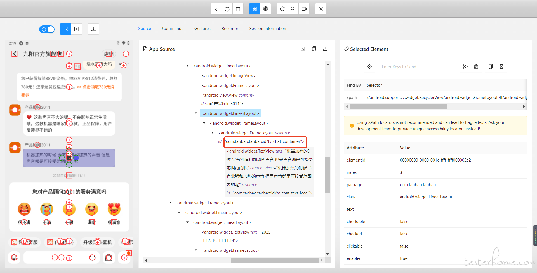Collapse the tv_chat_container FrameLayout node

pyautogui.click(x=213, y=133)
